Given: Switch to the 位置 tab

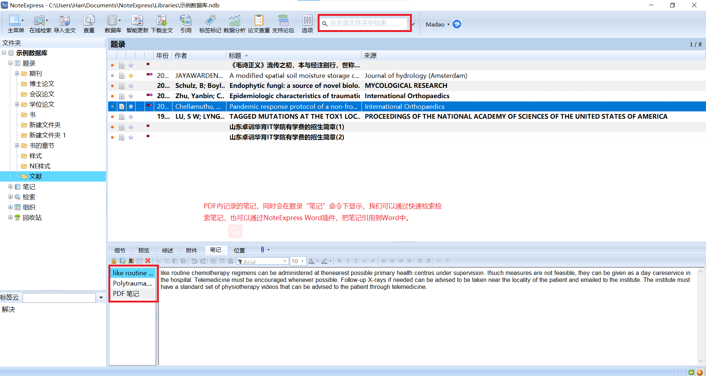Looking at the screenshot, I should (239, 250).
